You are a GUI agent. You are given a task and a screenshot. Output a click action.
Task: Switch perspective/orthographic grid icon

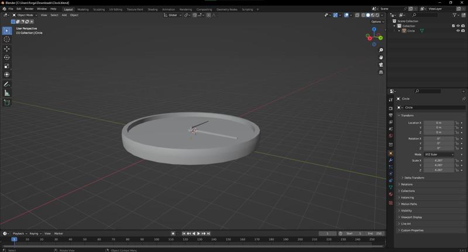point(381,72)
